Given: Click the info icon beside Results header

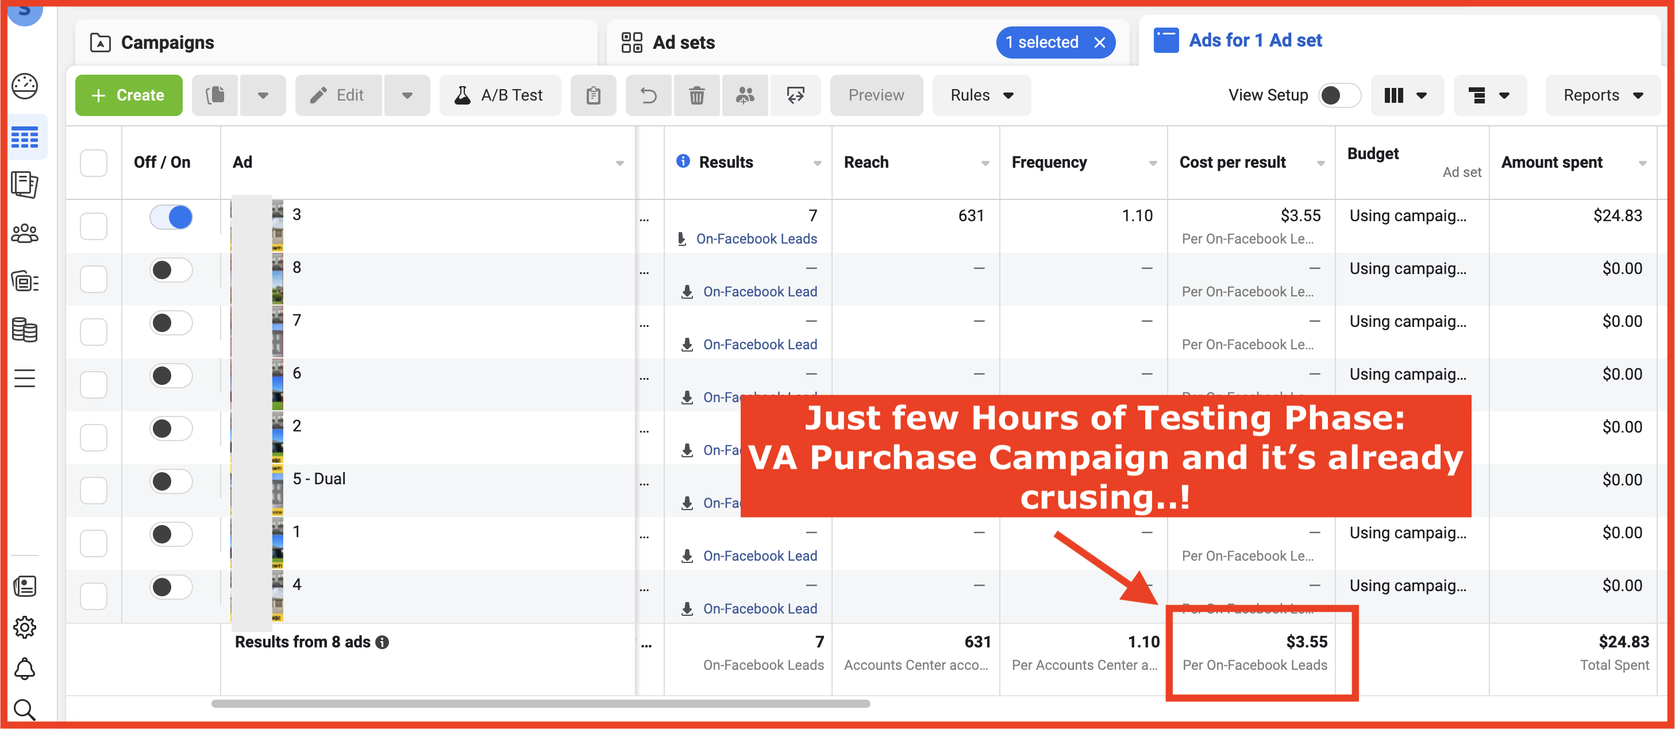Looking at the screenshot, I should [683, 161].
